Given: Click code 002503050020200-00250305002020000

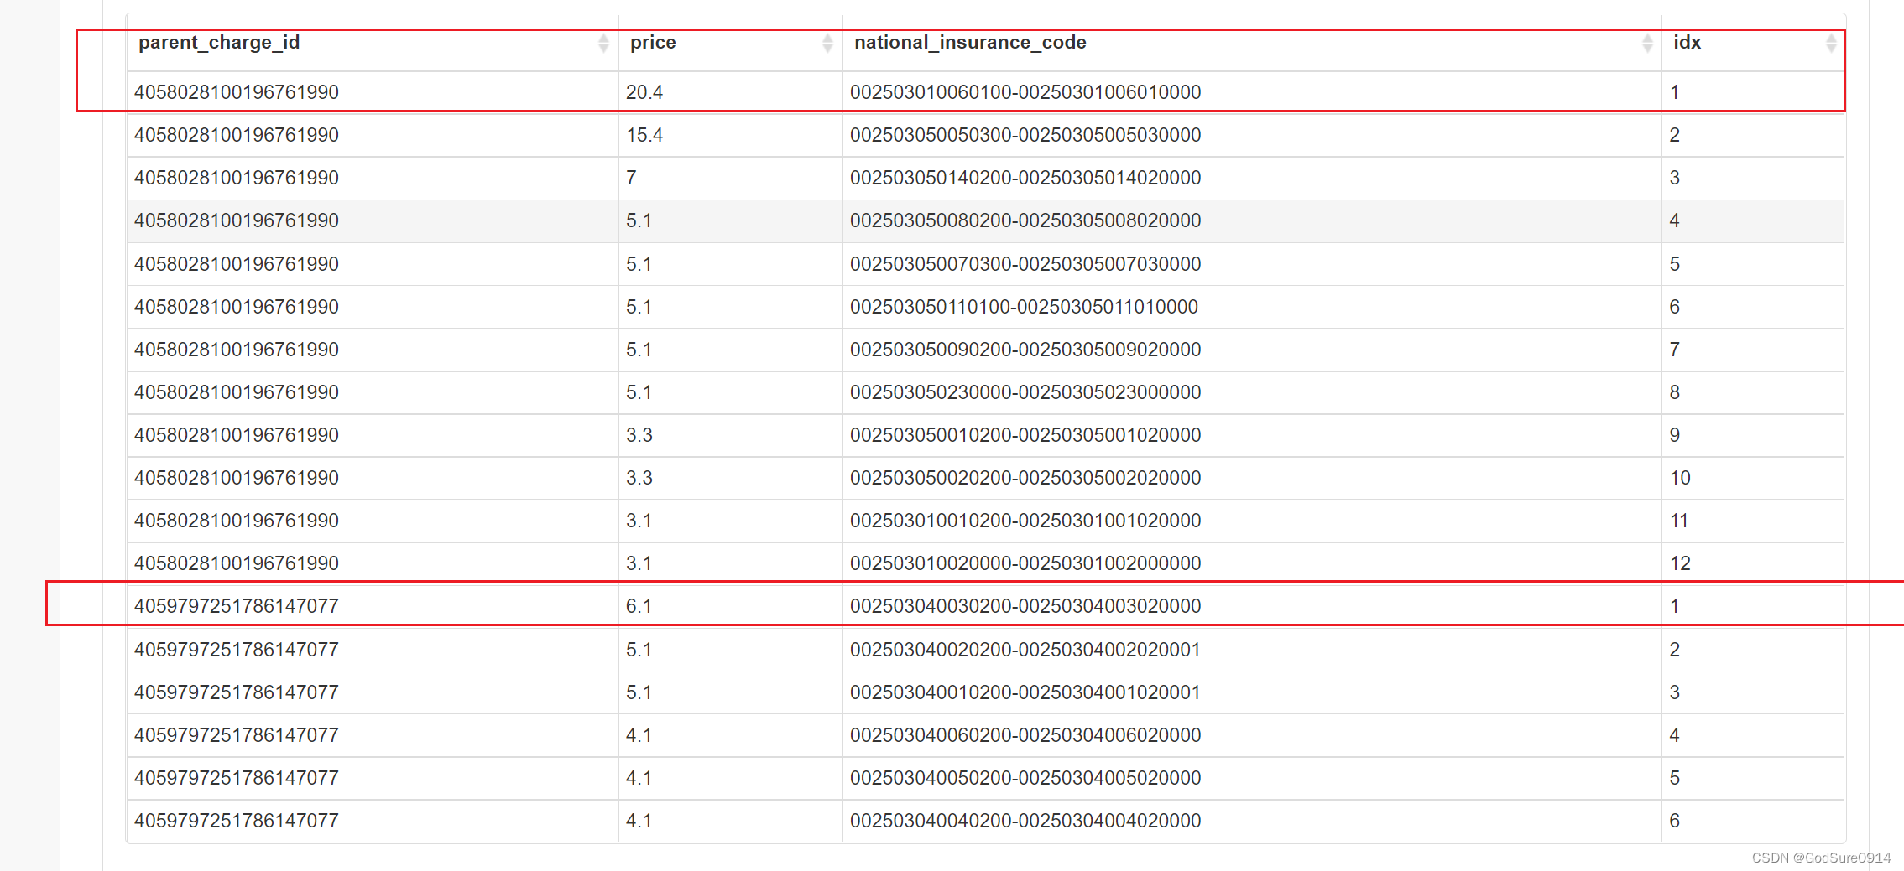Looking at the screenshot, I should click(x=1025, y=478).
